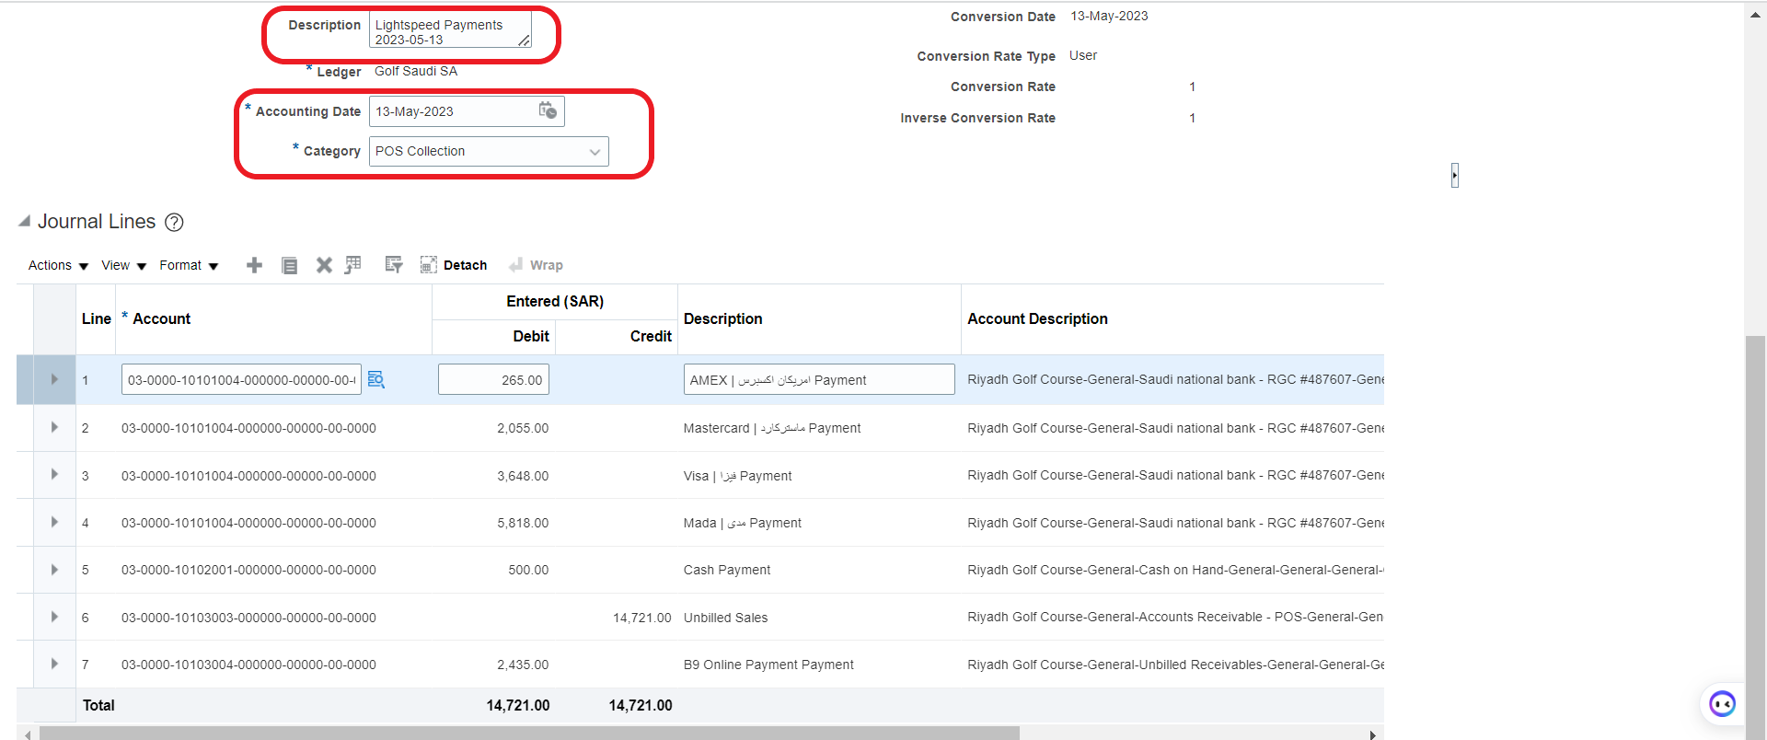This screenshot has height=740, width=1767.
Task: Expand journal line 6 details
Action: click(54, 617)
